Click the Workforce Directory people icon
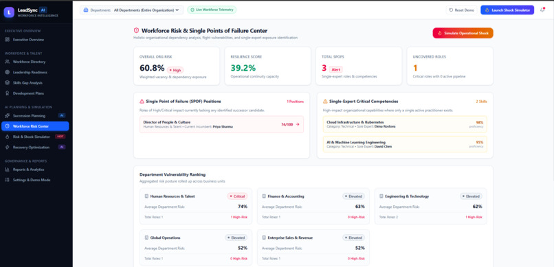 (8, 62)
